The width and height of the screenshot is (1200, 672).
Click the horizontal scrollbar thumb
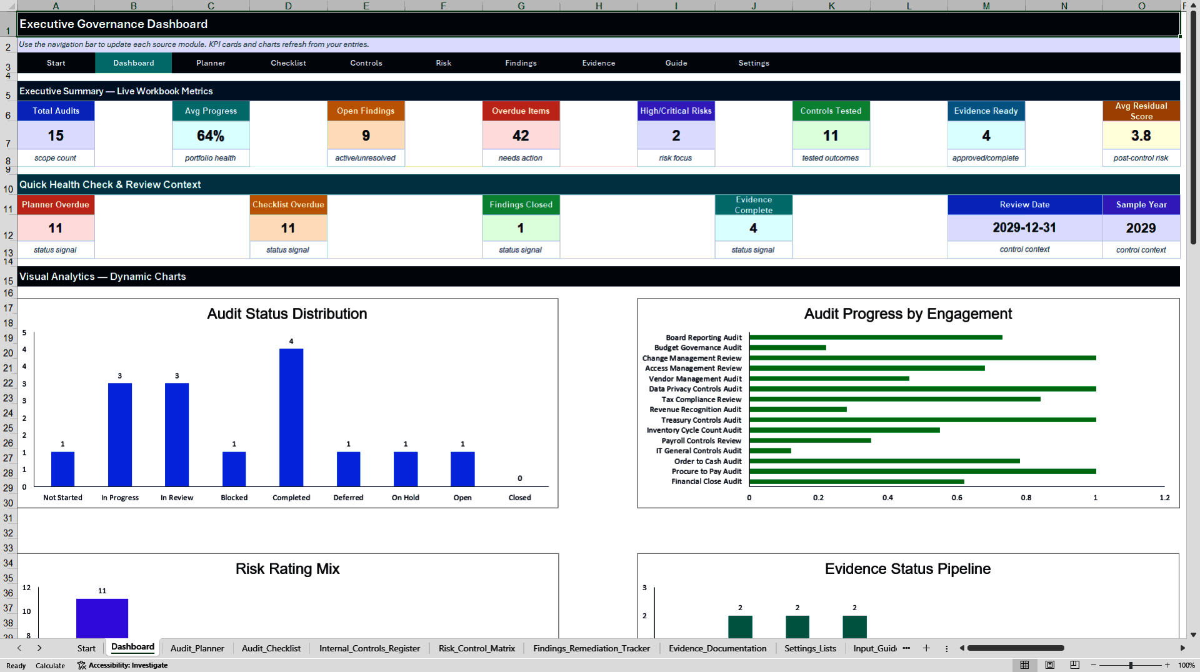coord(1016,648)
